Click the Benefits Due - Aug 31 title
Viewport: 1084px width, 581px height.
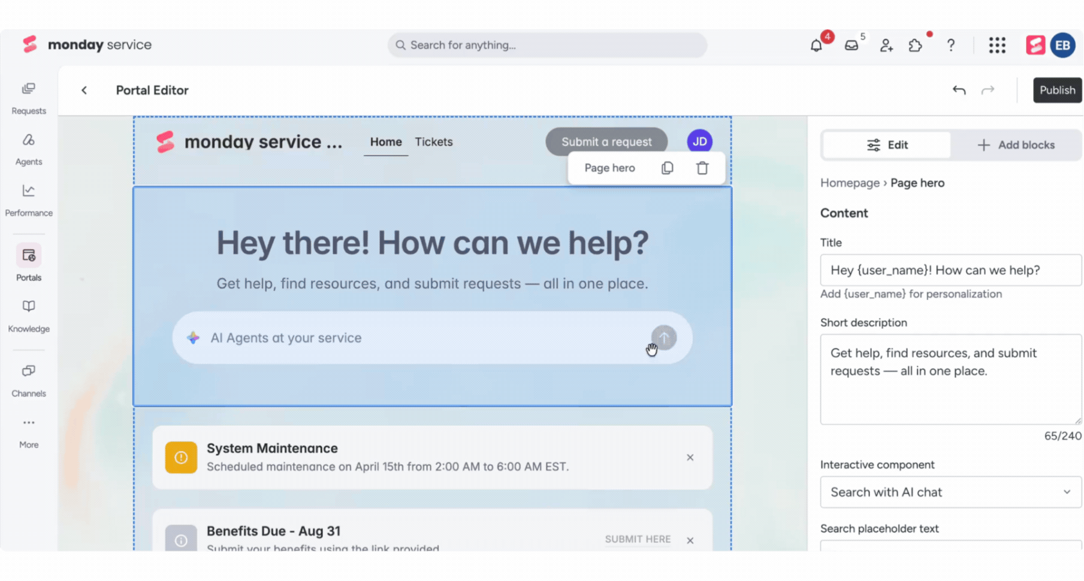(x=273, y=531)
